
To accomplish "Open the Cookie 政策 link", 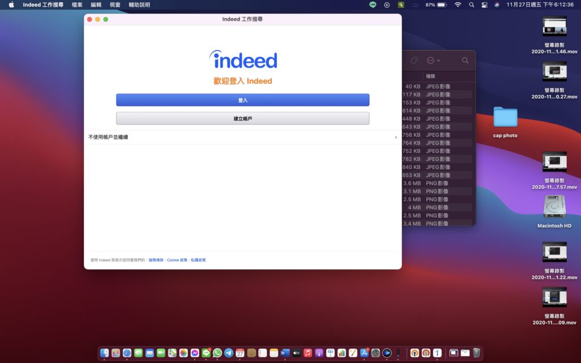I will [177, 260].
